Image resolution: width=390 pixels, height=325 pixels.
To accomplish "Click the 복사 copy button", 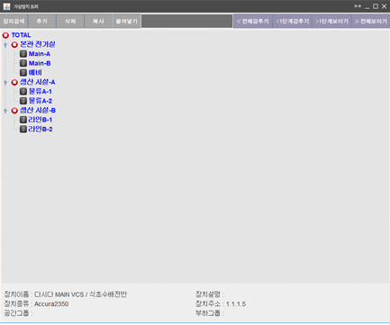I will point(98,22).
